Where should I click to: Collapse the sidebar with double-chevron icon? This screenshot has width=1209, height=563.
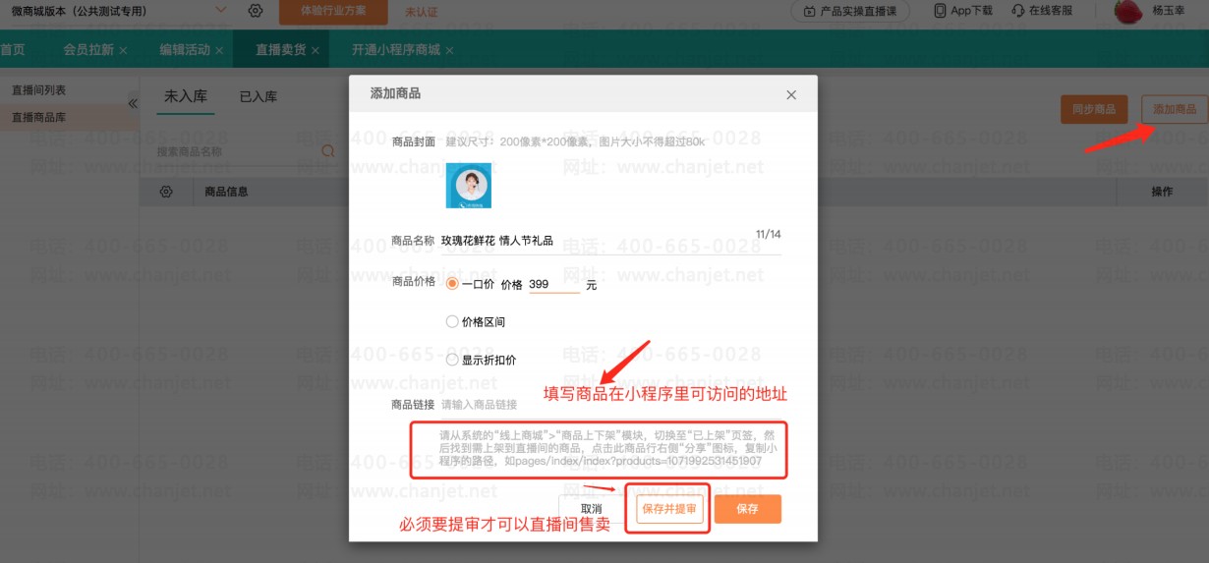point(133,103)
